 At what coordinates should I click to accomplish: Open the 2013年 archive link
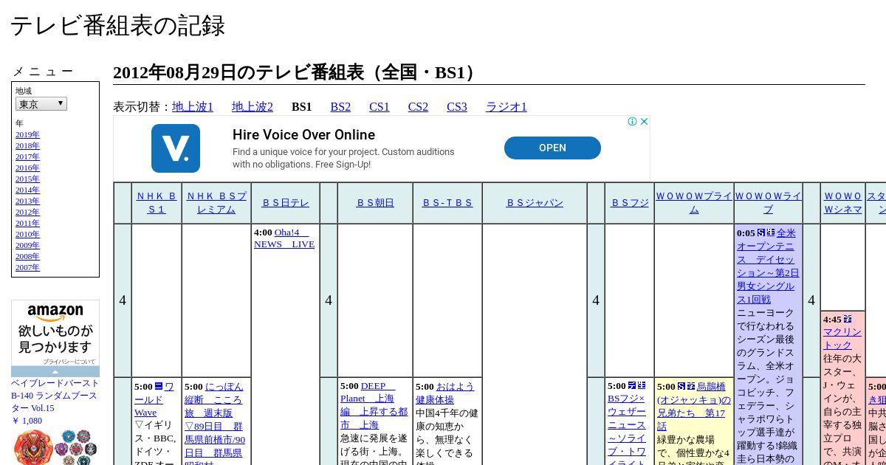pyautogui.click(x=27, y=201)
